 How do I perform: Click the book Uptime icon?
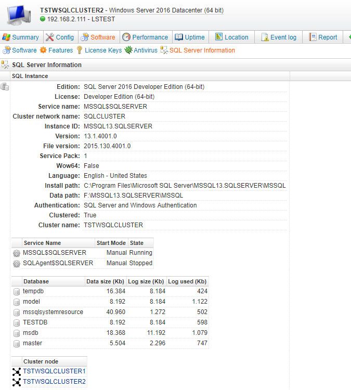coord(178,37)
